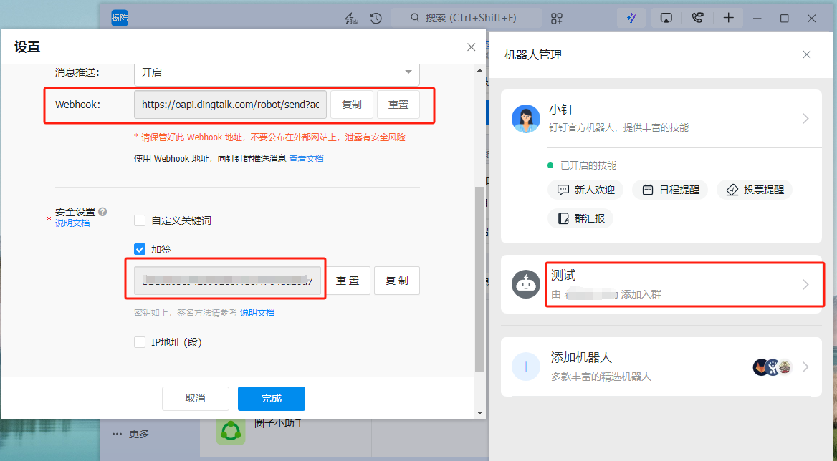Open the 查看文档 link
Viewport: 837px width, 461px height.
coord(306,159)
